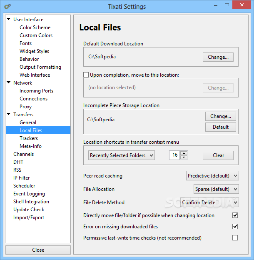Open the Recently Selected Folders dropdown
This screenshot has height=260, width=254.
click(x=122, y=155)
